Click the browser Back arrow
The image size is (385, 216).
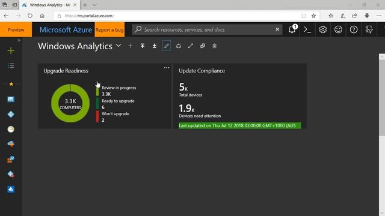click(7, 16)
